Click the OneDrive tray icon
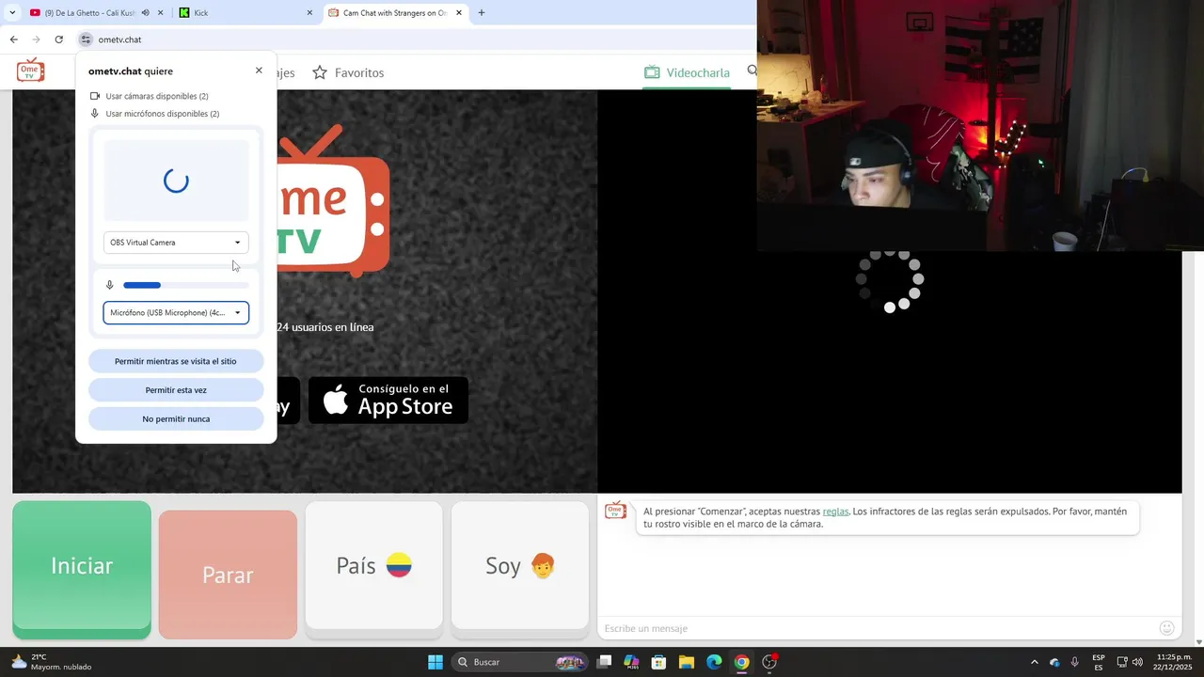The width and height of the screenshot is (1204, 677). (x=1054, y=662)
